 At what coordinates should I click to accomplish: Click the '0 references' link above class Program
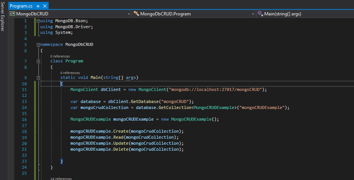tap(60, 56)
